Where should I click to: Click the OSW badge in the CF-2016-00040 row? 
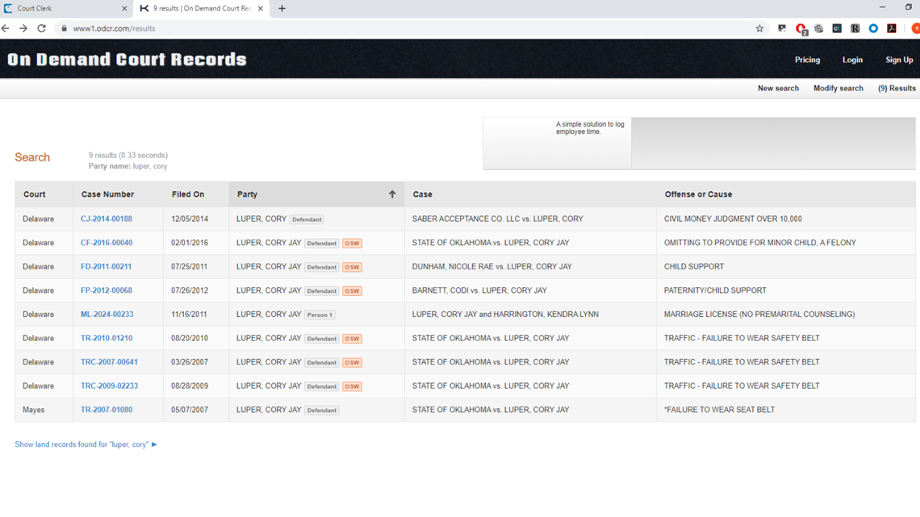tap(352, 244)
